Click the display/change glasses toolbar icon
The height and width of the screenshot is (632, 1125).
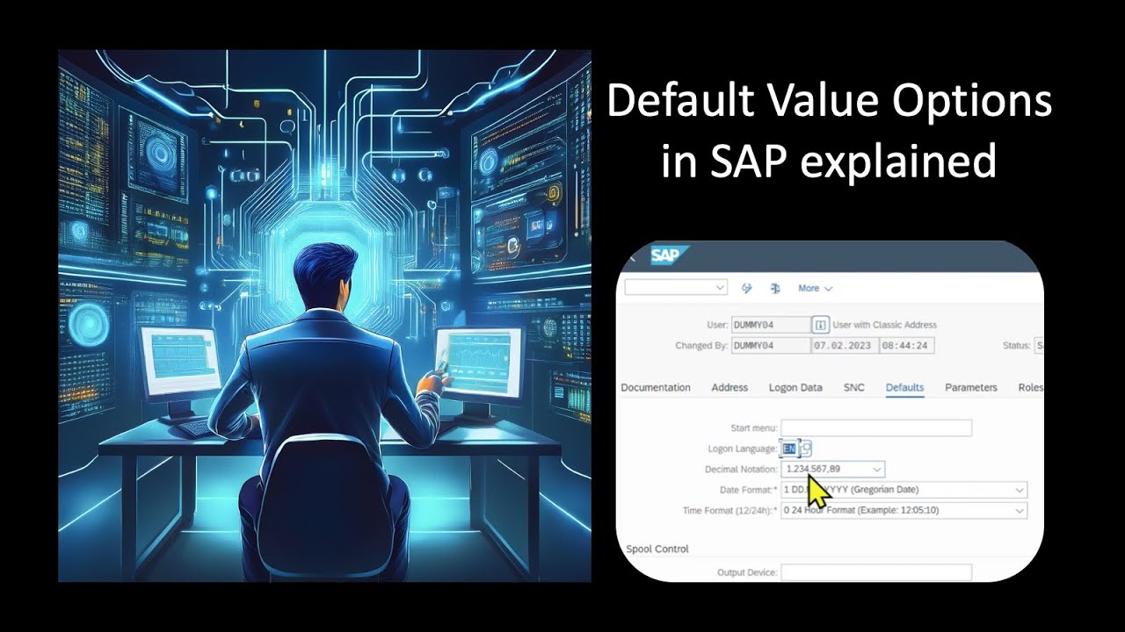(x=747, y=288)
